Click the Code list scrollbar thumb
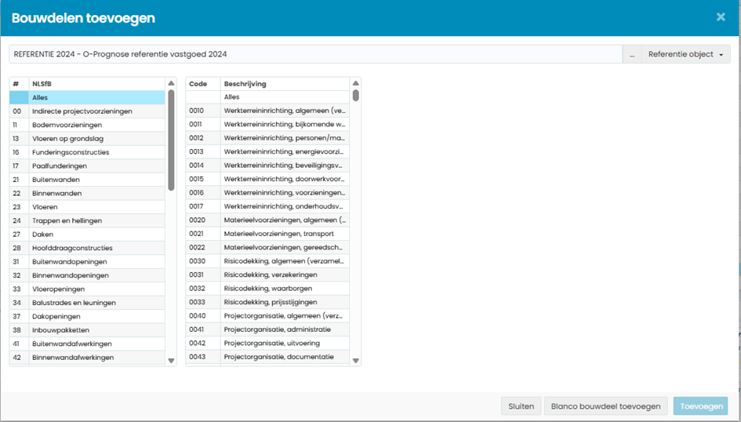The image size is (741, 422). (x=355, y=96)
